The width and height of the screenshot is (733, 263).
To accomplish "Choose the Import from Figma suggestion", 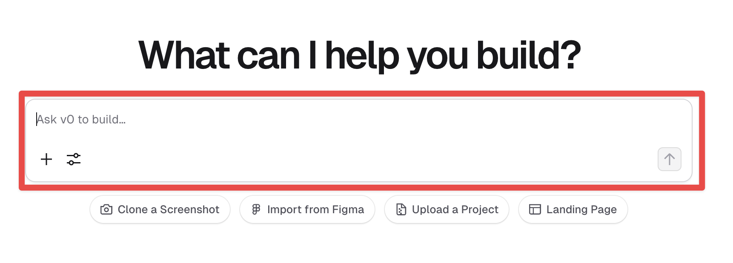I will coord(307,209).
